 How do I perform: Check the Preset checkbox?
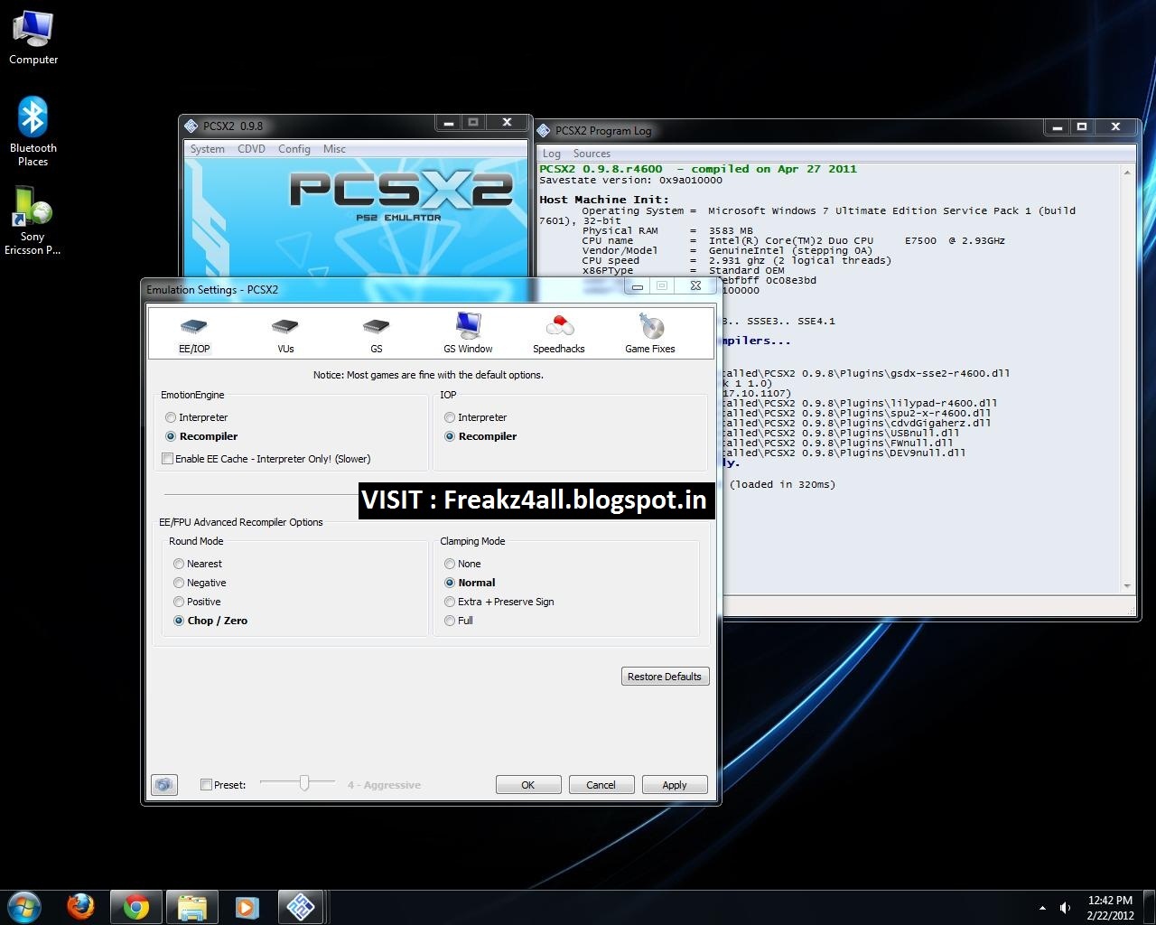click(206, 784)
